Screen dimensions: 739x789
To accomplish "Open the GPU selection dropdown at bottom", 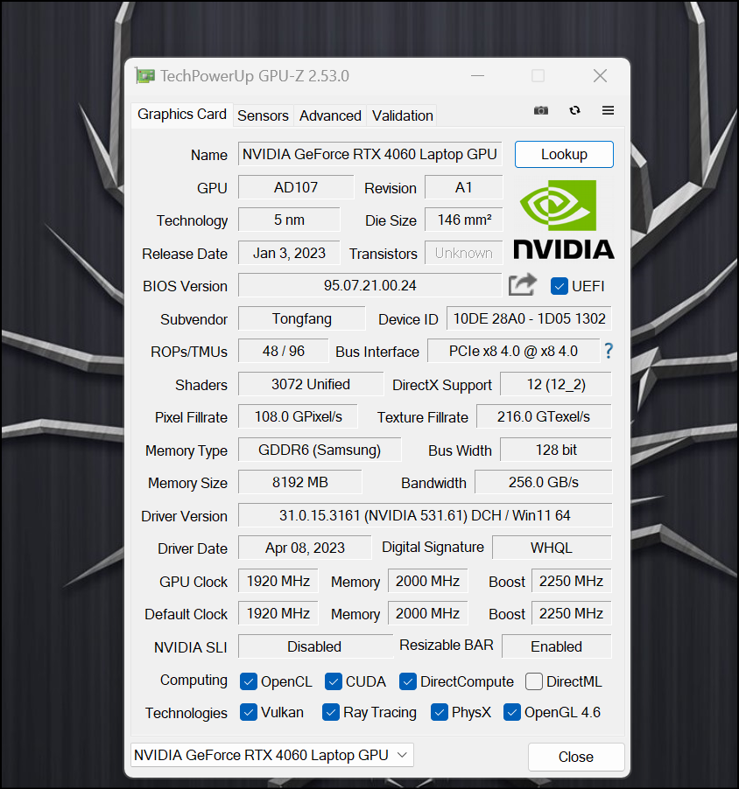I will [272, 755].
